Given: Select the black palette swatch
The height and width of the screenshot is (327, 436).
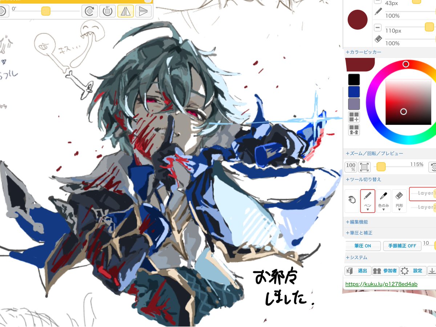Looking at the screenshot, I should (354, 80).
